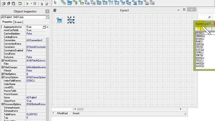Pick the last palette component with the orange X
215x121 pixels.
click(x=152, y=3)
